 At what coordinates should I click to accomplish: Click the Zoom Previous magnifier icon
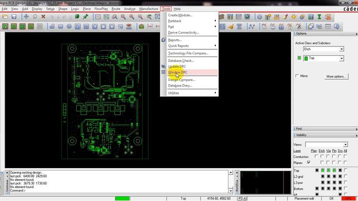pos(149,17)
